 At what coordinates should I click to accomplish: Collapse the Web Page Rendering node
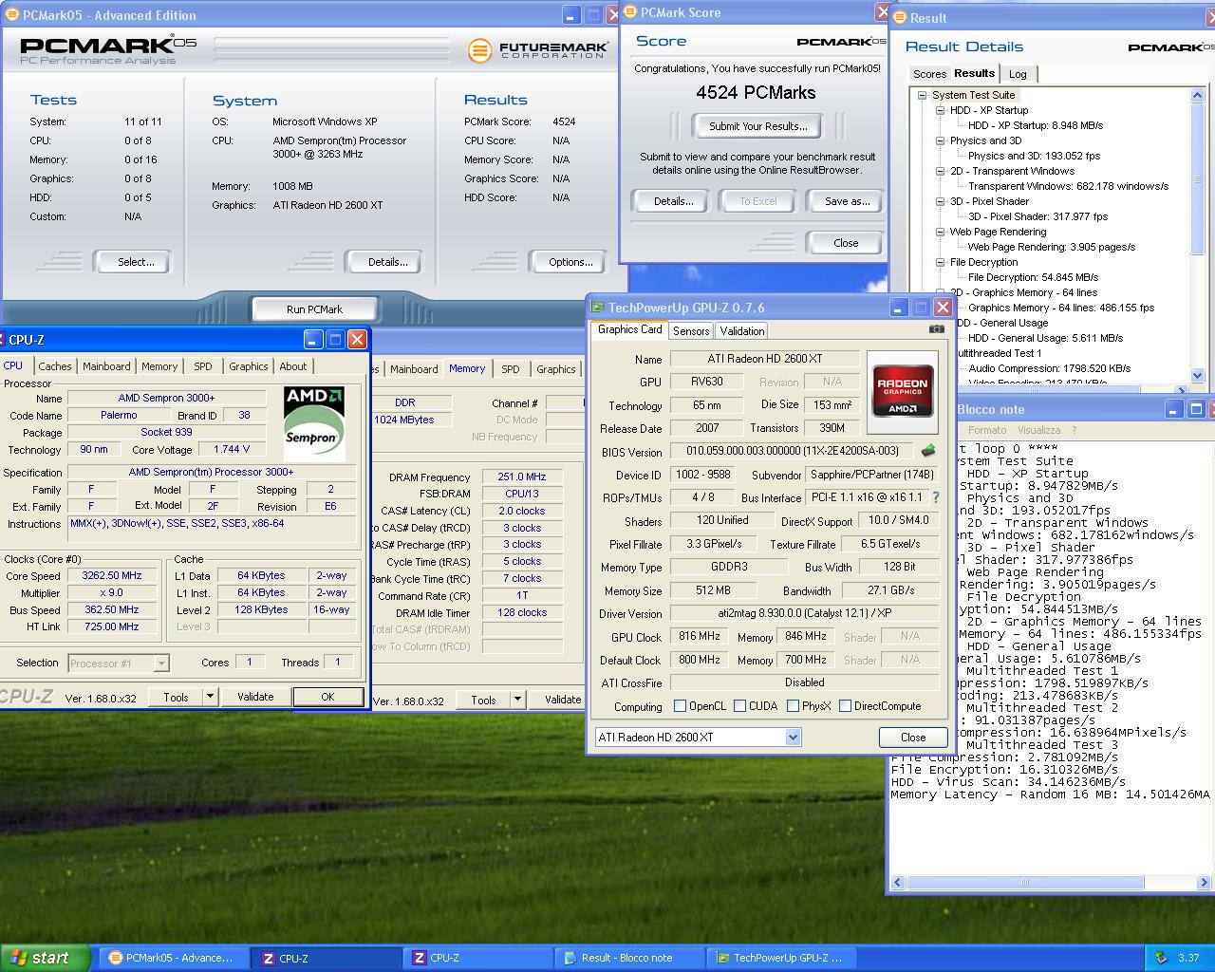(x=940, y=232)
